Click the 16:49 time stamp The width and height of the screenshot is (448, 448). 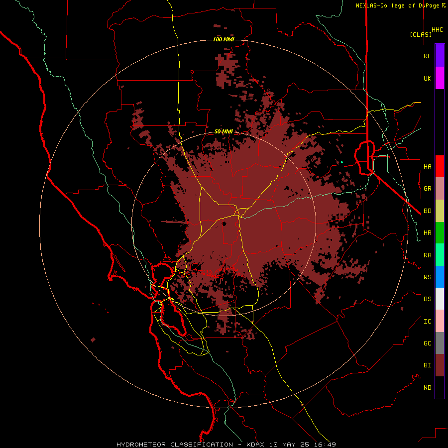325,445
